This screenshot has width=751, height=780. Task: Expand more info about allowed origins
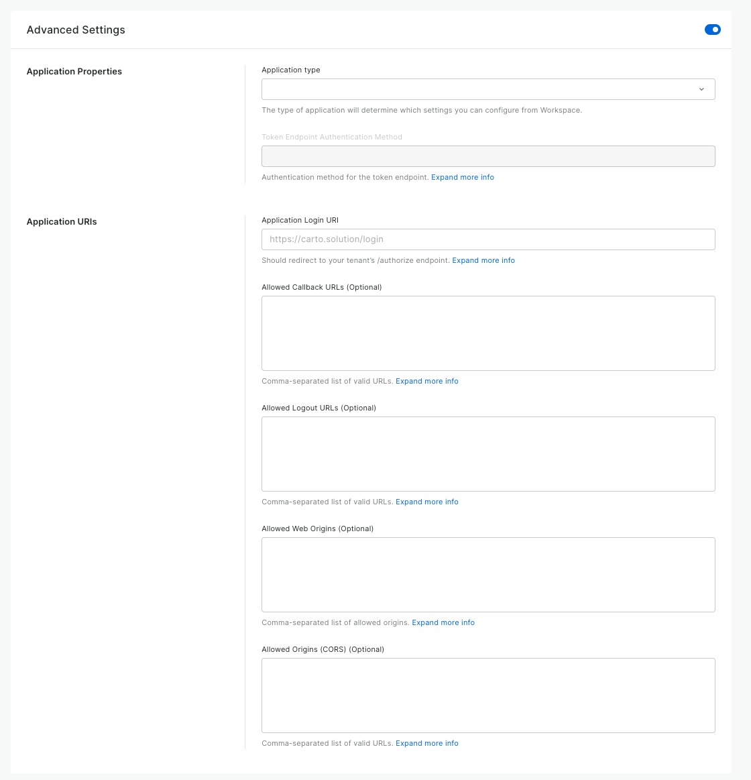(x=443, y=622)
